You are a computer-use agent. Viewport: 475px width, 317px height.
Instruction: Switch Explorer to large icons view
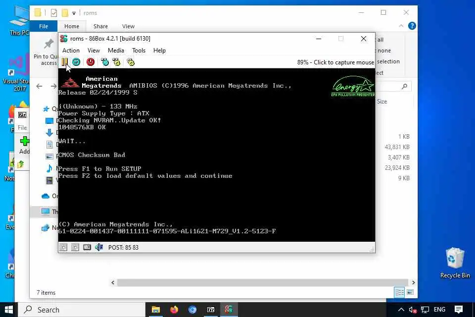(410, 292)
